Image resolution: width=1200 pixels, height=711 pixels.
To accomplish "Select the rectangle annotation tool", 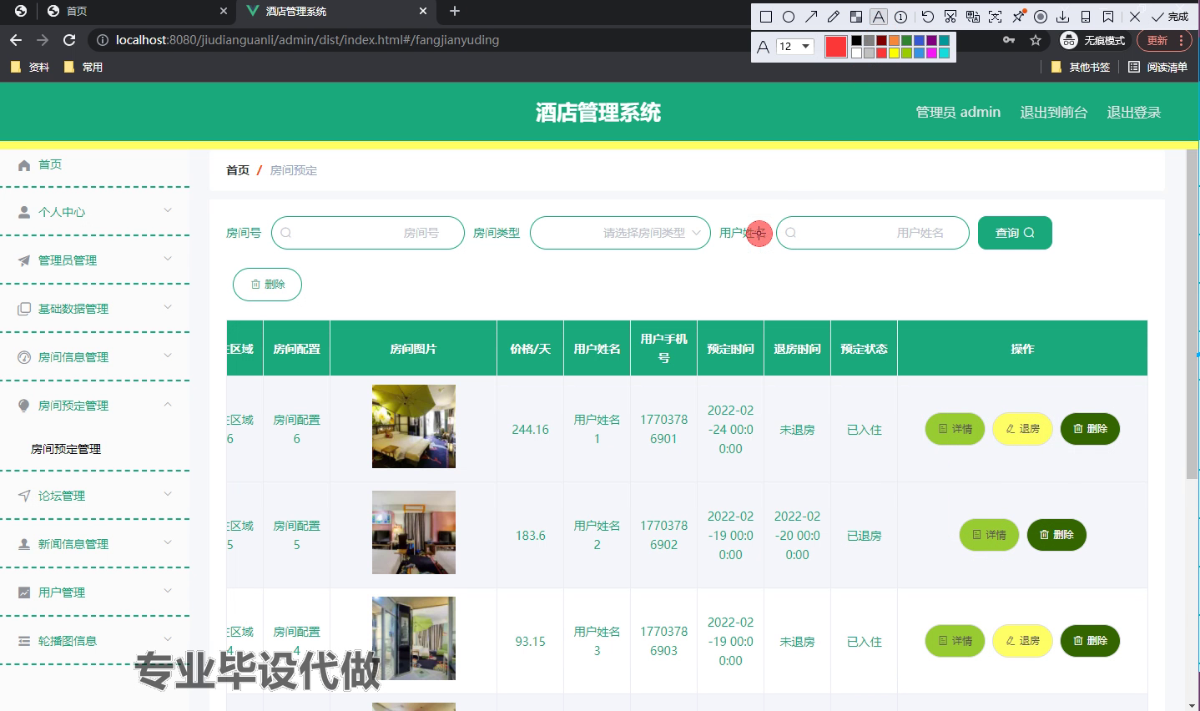I will click(766, 17).
